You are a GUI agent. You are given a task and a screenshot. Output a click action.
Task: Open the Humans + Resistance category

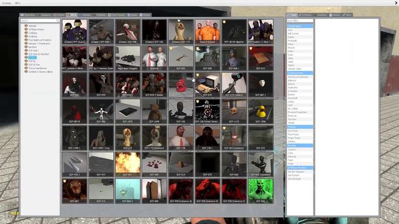(39, 44)
